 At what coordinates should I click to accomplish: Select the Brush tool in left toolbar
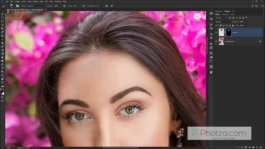coord(2,39)
